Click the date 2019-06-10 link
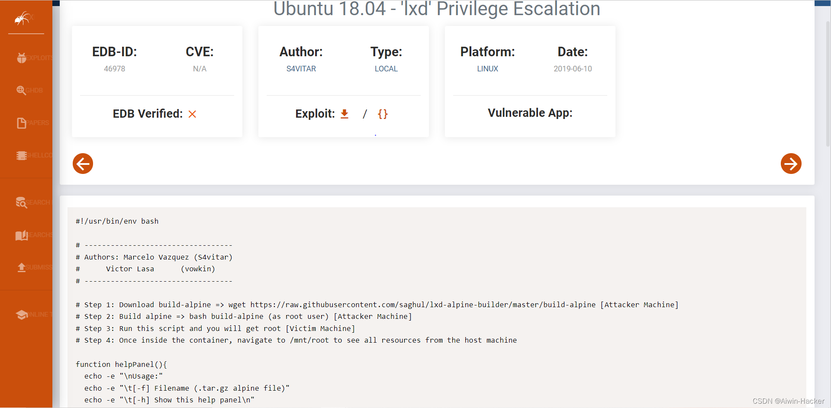The height and width of the screenshot is (408, 831). (573, 68)
